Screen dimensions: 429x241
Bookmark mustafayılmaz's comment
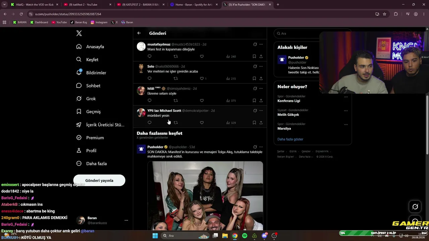coord(254,56)
